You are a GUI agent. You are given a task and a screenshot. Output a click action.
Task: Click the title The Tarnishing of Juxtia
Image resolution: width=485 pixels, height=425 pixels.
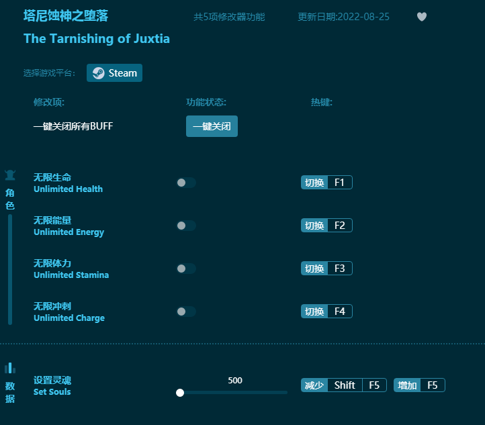pos(97,39)
